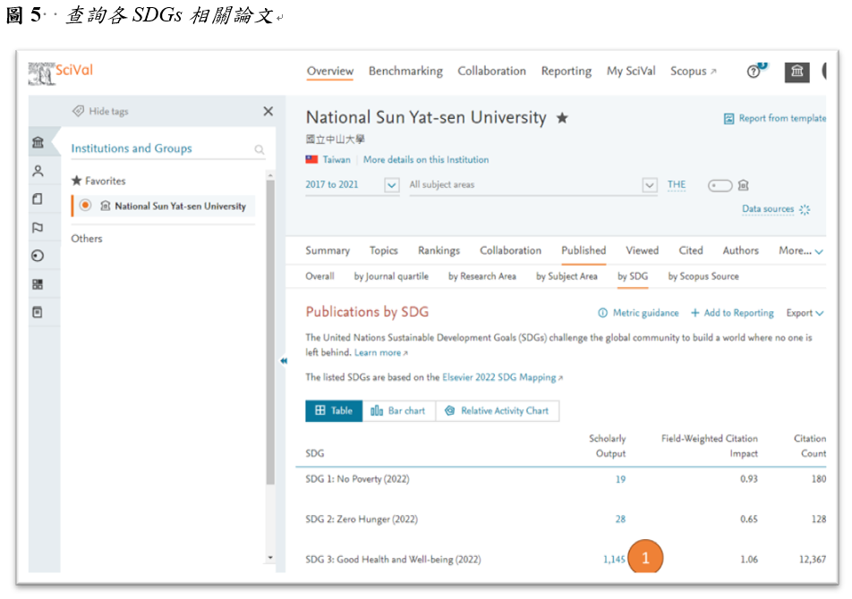The width and height of the screenshot is (852, 599).
Task: Click the institution building icon in header
Action: [797, 72]
